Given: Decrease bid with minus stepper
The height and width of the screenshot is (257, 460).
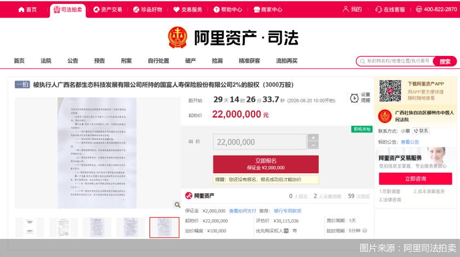Looking at the screenshot, I should click(313, 145).
